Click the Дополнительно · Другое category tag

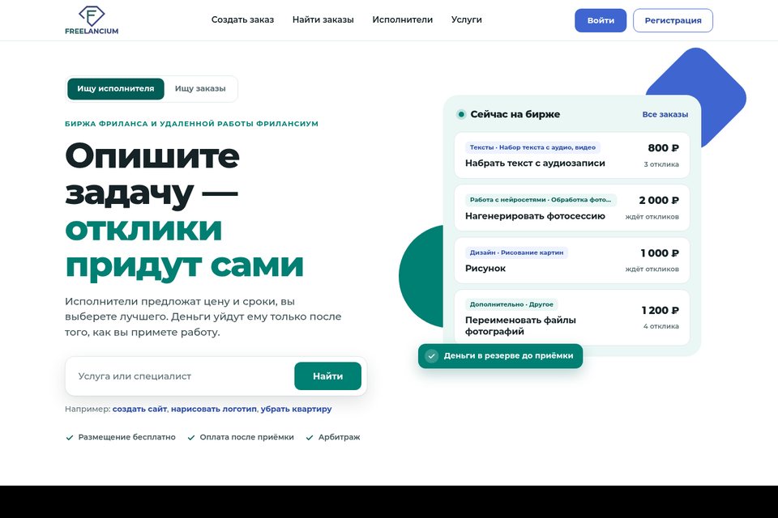pos(511,304)
